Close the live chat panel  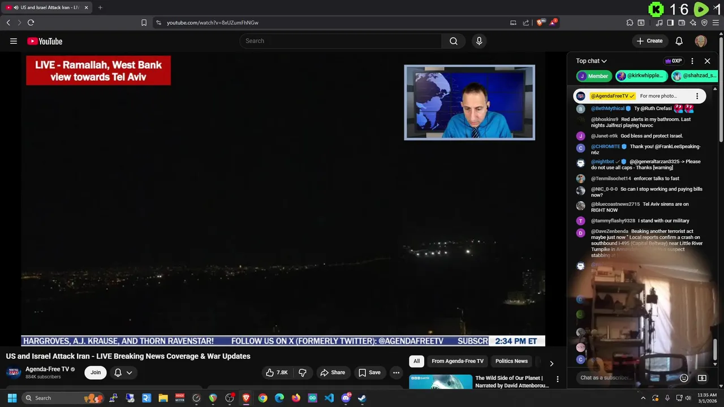click(x=707, y=61)
